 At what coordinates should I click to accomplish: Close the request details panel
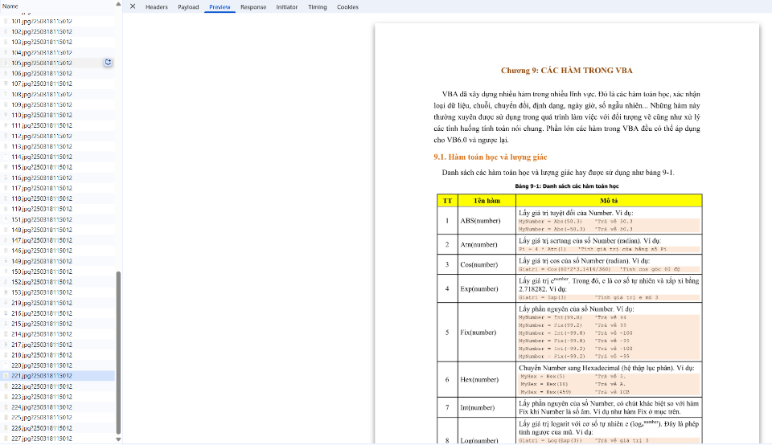[x=133, y=6]
